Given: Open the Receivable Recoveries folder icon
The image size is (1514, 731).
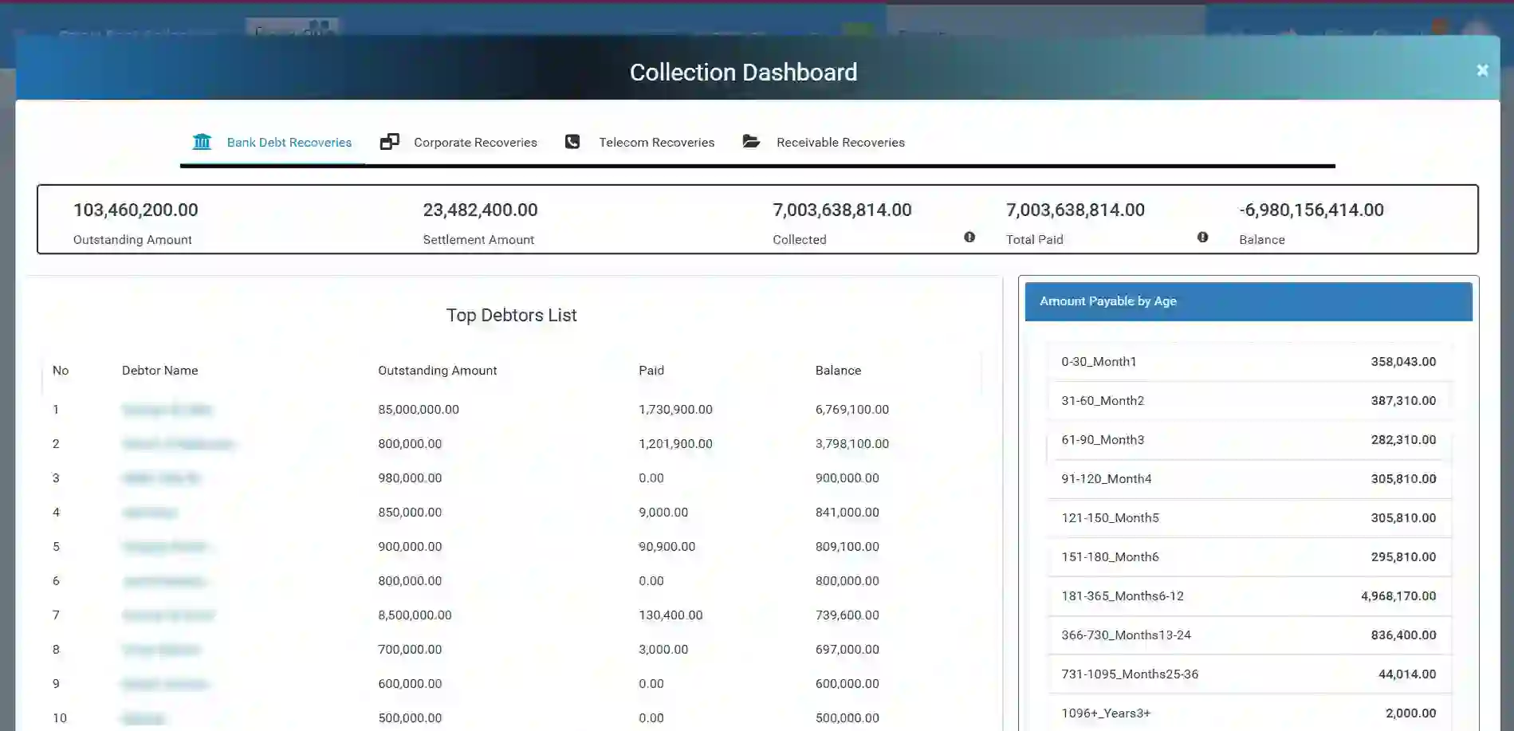Looking at the screenshot, I should [752, 141].
